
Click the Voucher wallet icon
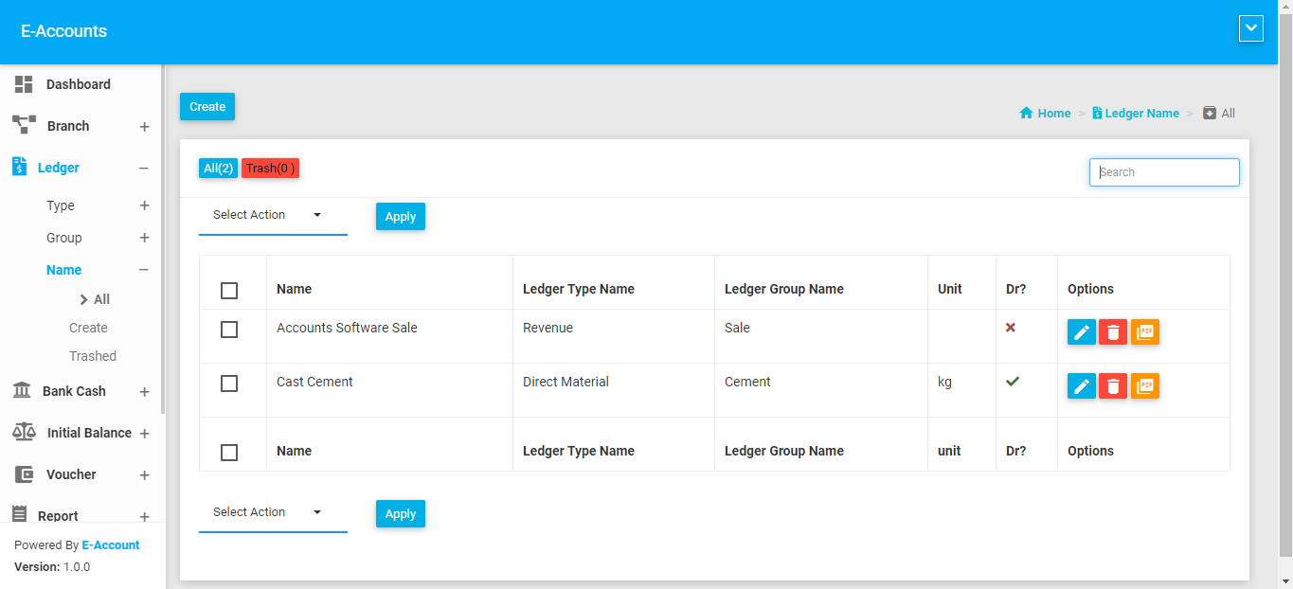tap(24, 474)
